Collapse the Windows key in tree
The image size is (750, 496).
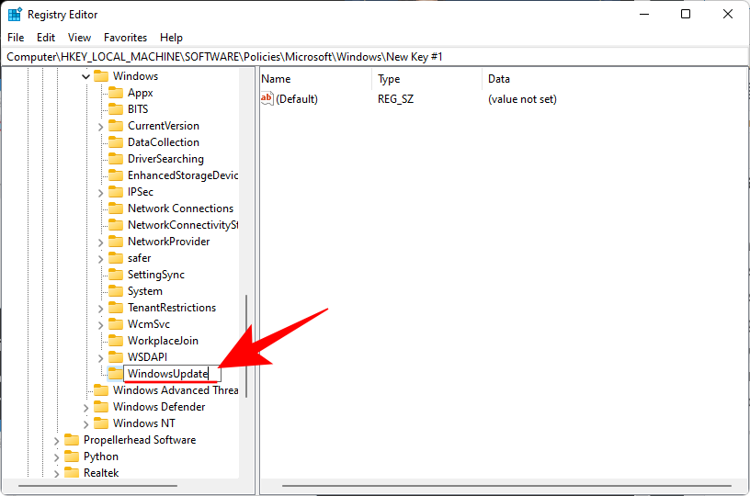click(85, 76)
